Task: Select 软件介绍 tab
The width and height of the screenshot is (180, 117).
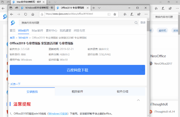Action: point(122,91)
